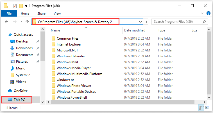The width and height of the screenshot is (213, 113).
Task: Select the Windows Portable Devices folder icon
Action: coord(53,92)
